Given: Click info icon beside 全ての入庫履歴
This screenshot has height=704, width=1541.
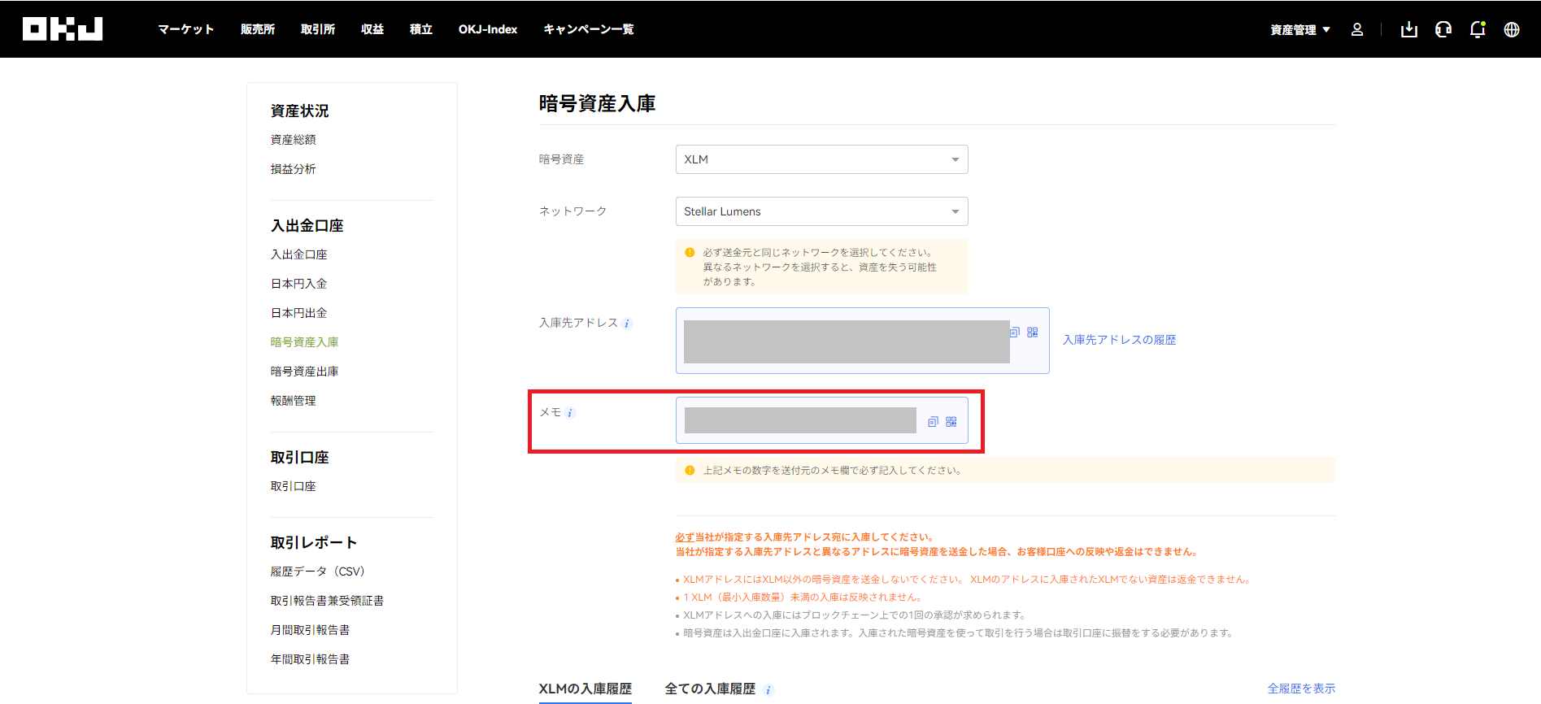Looking at the screenshot, I should 768,690.
